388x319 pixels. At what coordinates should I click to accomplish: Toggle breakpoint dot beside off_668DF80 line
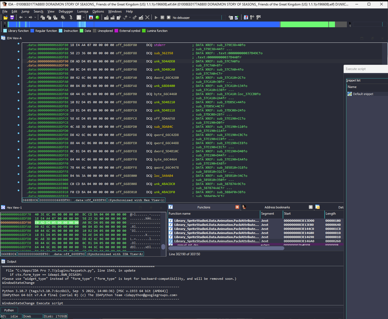point(19,44)
